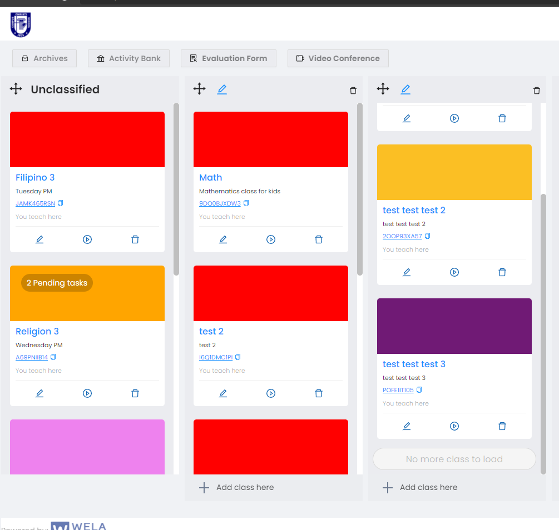
Task: Launch the Math class play icon
Action: pos(271,239)
